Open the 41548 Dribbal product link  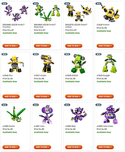click(x=72, y=75)
